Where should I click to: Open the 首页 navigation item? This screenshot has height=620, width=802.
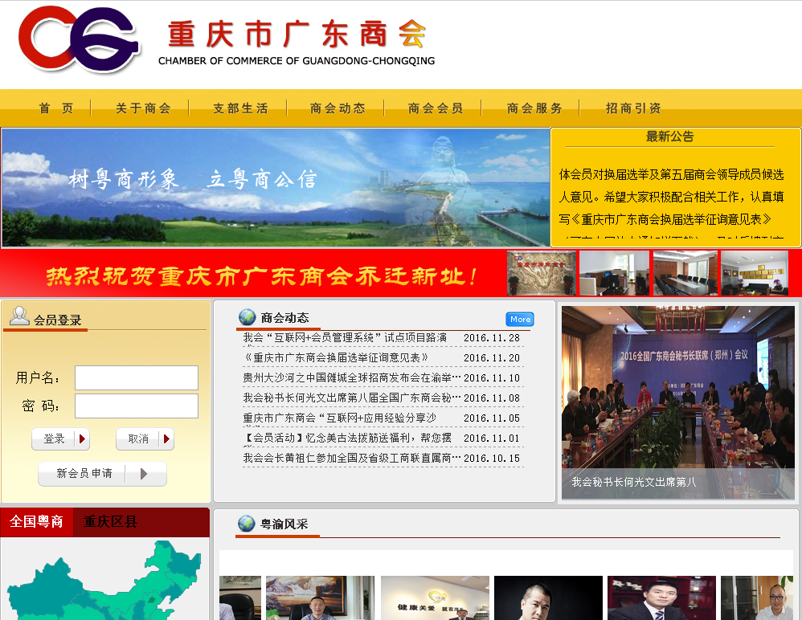[56, 108]
